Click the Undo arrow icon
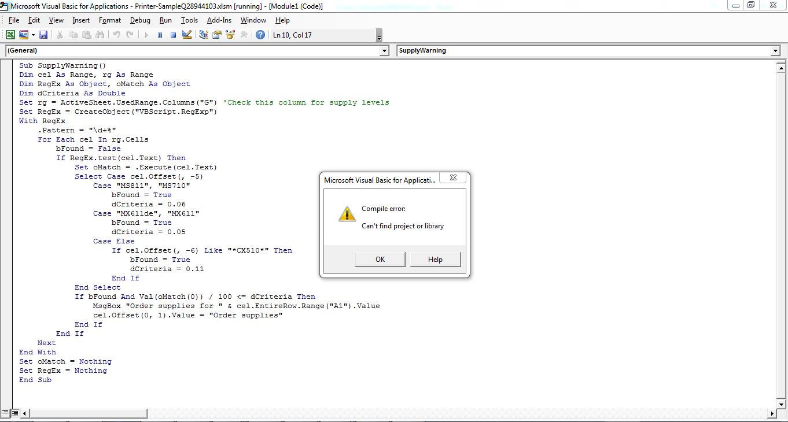This screenshot has width=788, height=422. 116,35
